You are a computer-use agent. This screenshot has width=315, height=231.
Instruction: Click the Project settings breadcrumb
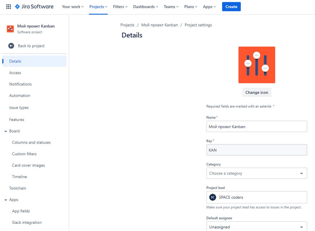point(198,25)
